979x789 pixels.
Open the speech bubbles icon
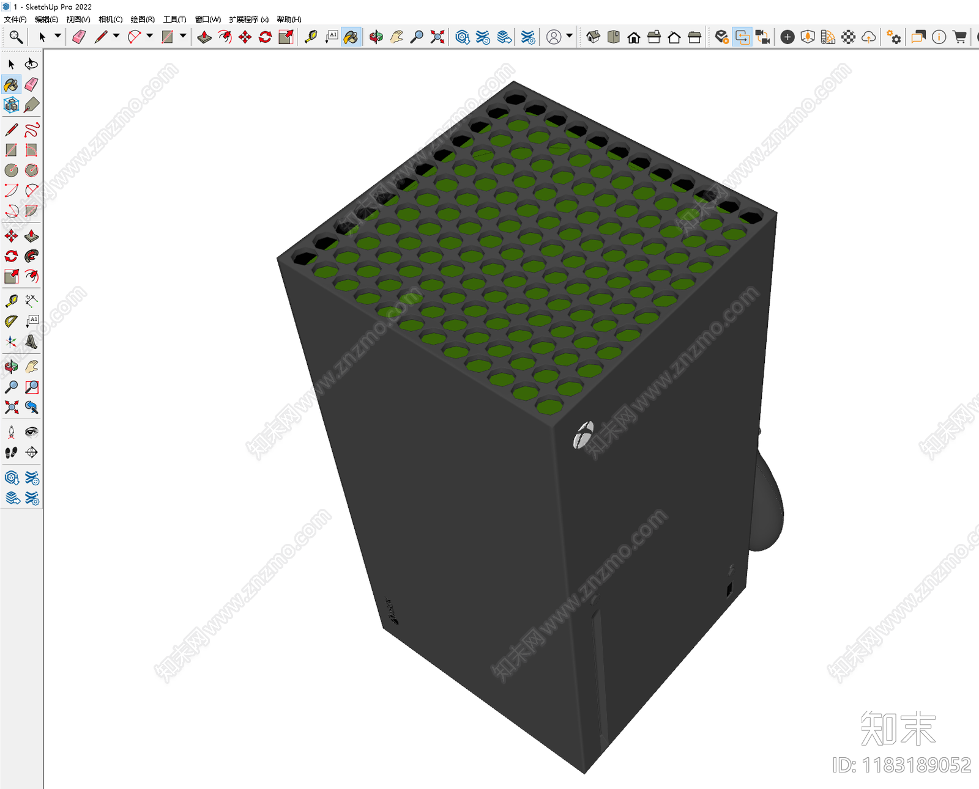[918, 37]
